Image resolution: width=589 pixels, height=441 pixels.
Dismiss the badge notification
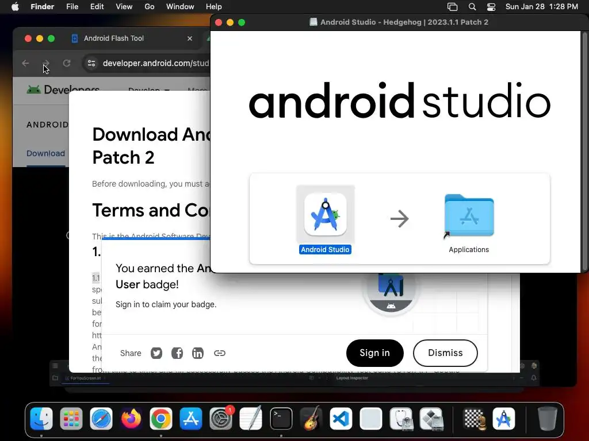445,353
